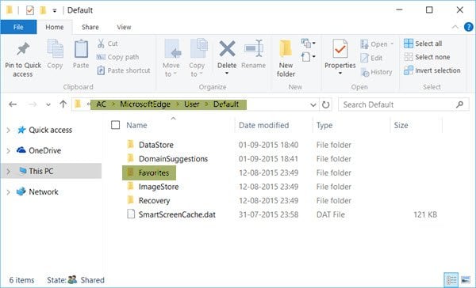Open Properties from the ribbon
The image size is (476, 288).
click(x=340, y=57)
